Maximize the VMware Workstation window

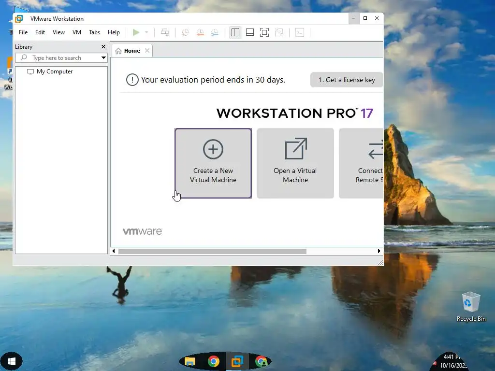(x=365, y=18)
